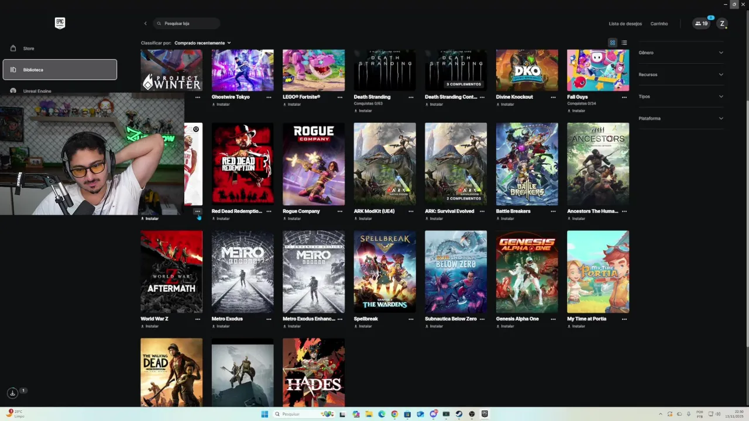Open Carrinho link

(659, 23)
